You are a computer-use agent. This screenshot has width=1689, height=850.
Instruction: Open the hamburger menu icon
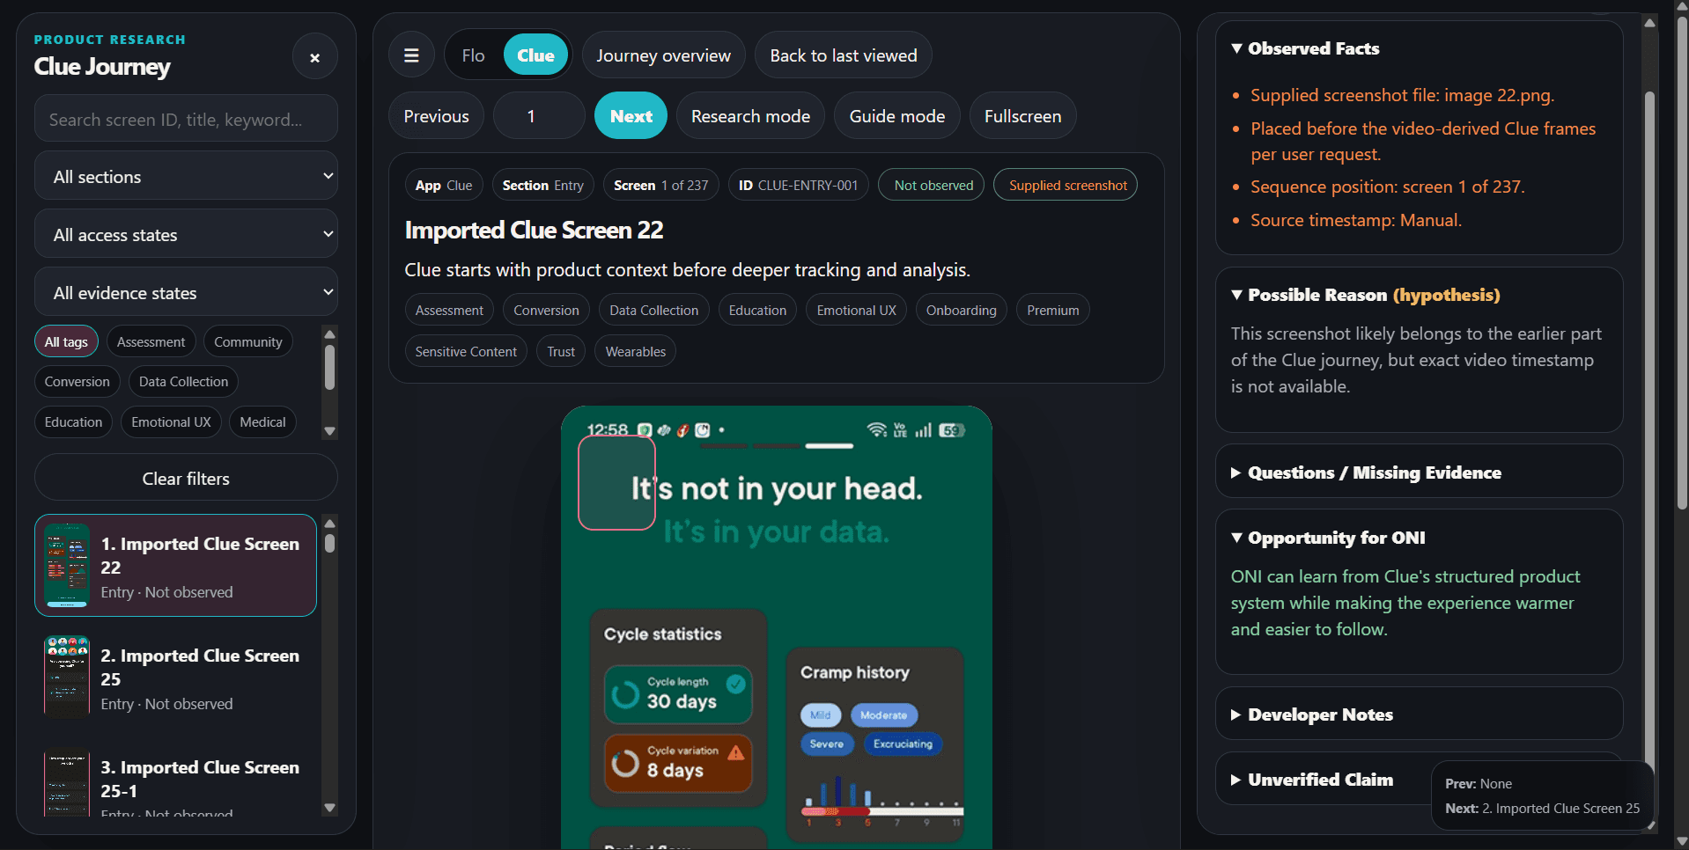411,55
